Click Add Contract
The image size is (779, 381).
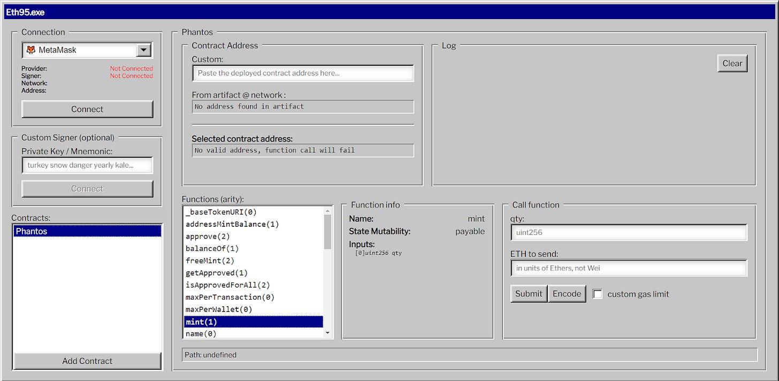point(87,361)
